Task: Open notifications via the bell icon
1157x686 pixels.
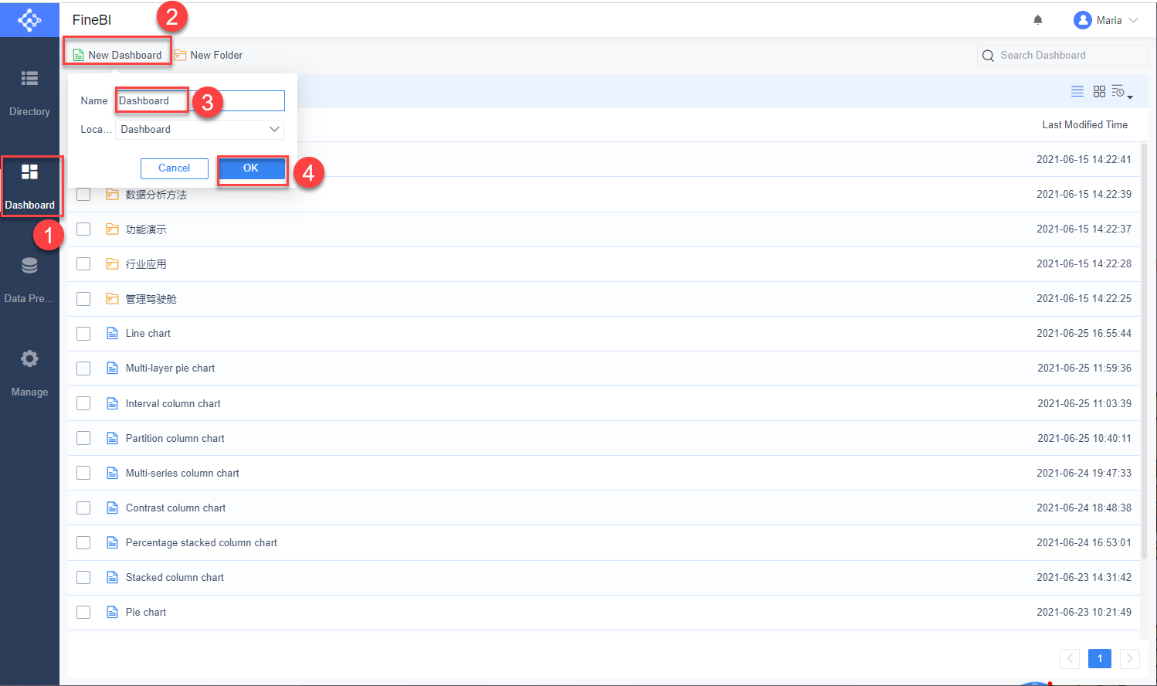Action: [1037, 19]
